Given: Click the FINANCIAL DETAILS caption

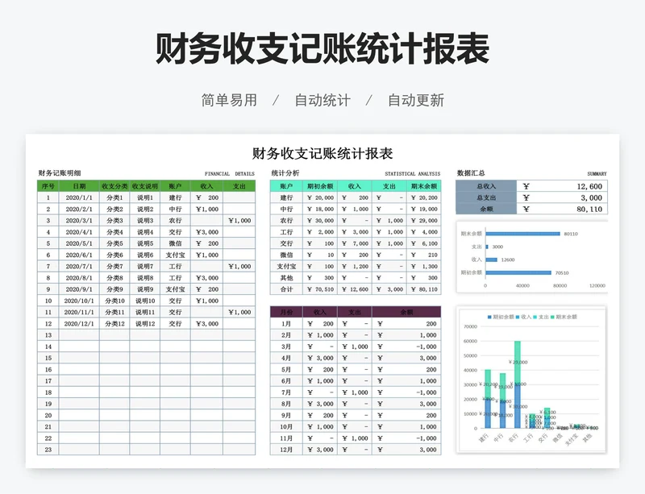Looking at the screenshot, I should point(230,174).
